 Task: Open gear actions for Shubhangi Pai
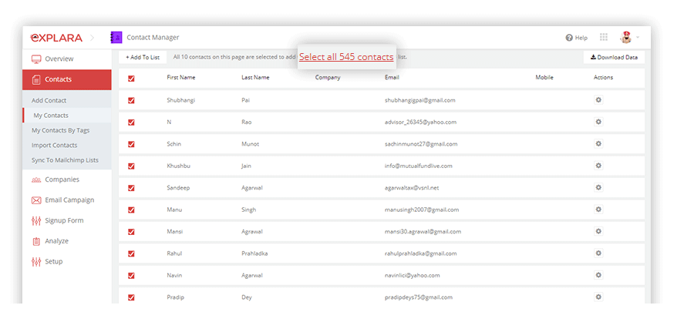pos(598,100)
